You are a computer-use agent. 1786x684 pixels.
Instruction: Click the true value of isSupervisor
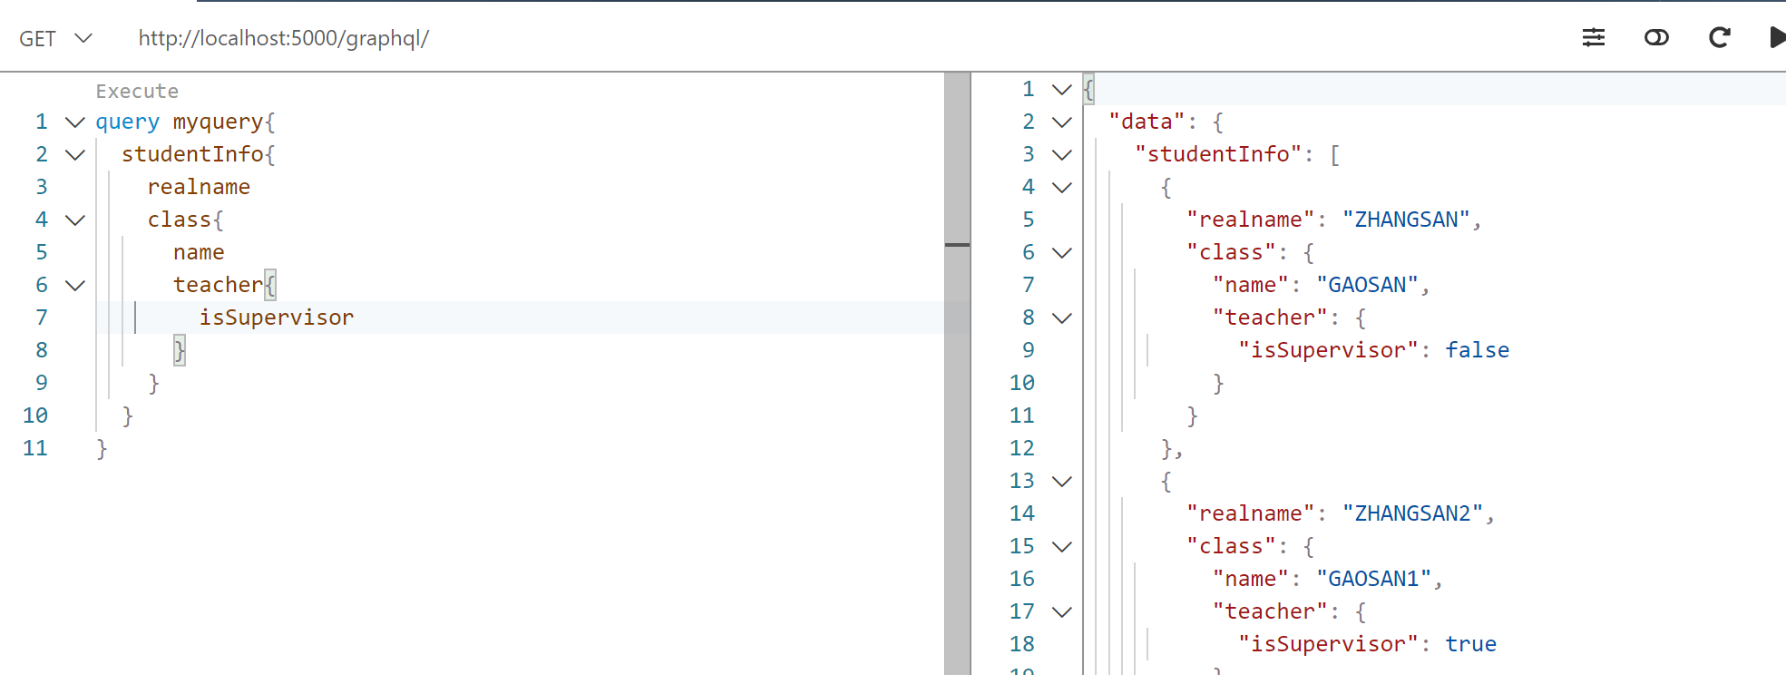pos(1471,644)
